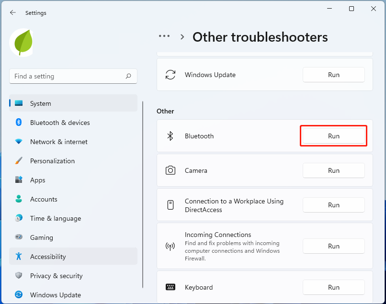Click the sidebar vertical scrollbar
The width and height of the screenshot is (386, 304).
(x=143, y=194)
